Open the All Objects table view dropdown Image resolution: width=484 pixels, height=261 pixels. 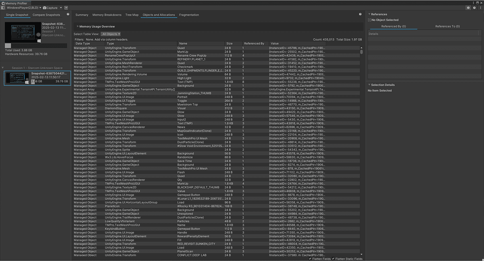(x=111, y=34)
